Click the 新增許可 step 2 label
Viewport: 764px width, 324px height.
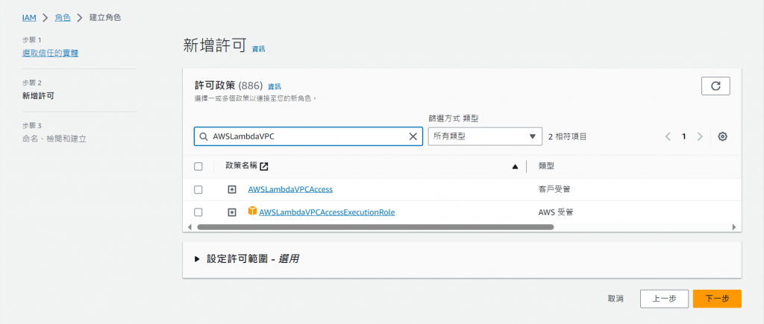pyautogui.click(x=39, y=96)
